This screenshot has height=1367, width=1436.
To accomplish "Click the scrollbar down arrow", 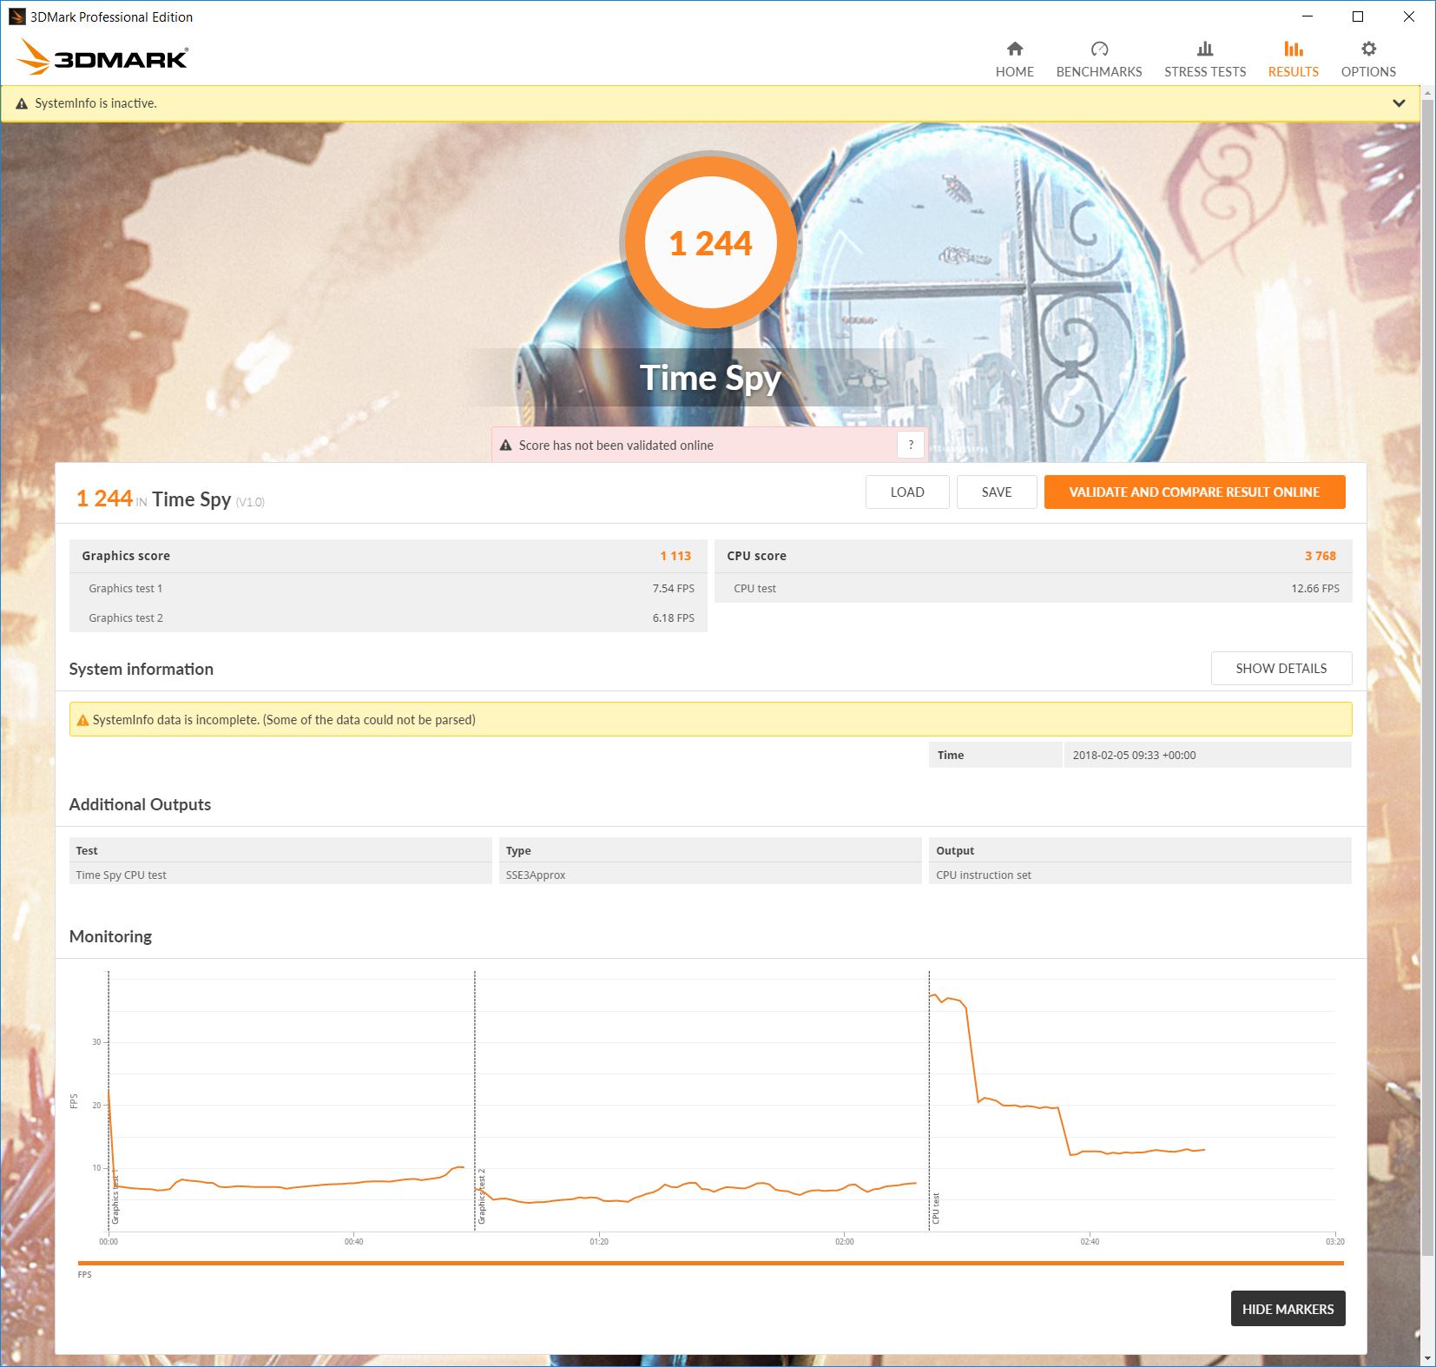I will [1428, 1358].
